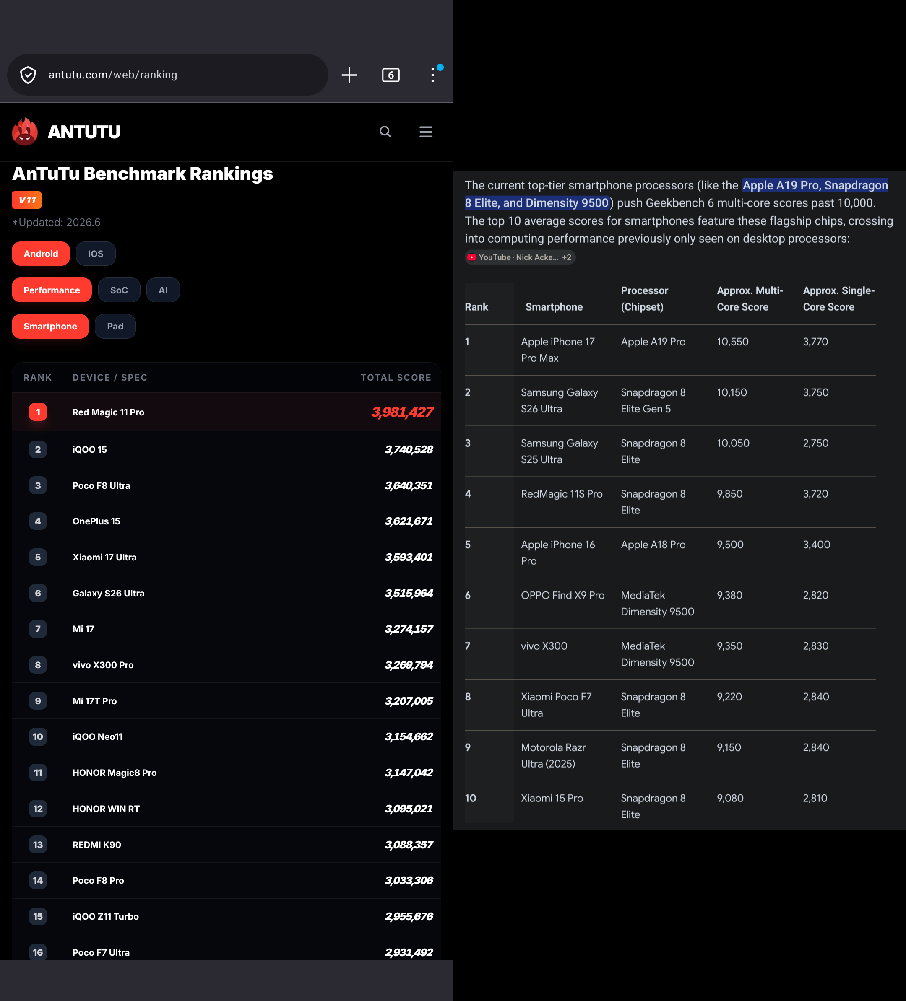This screenshot has width=906, height=1001.
Task: Open the Red Magic 11 Pro entry
Action: click(x=226, y=412)
